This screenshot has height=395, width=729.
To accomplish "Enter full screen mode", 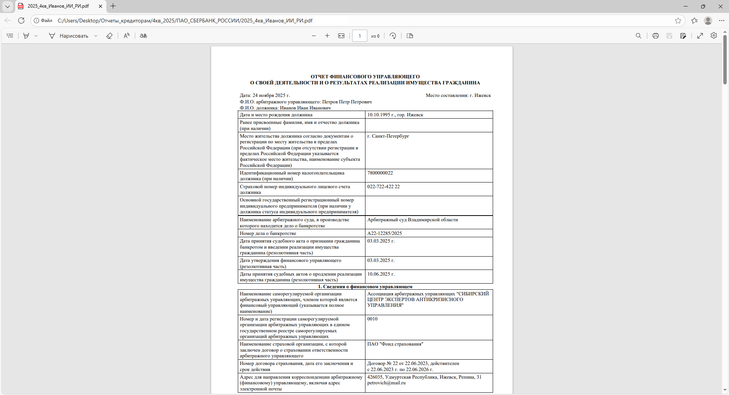I will tap(700, 36).
